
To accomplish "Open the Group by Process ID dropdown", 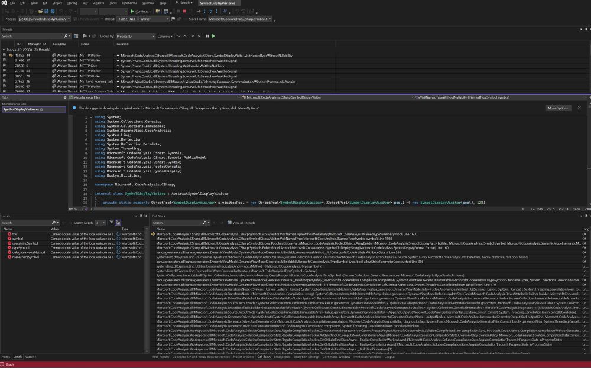I will (135, 36).
